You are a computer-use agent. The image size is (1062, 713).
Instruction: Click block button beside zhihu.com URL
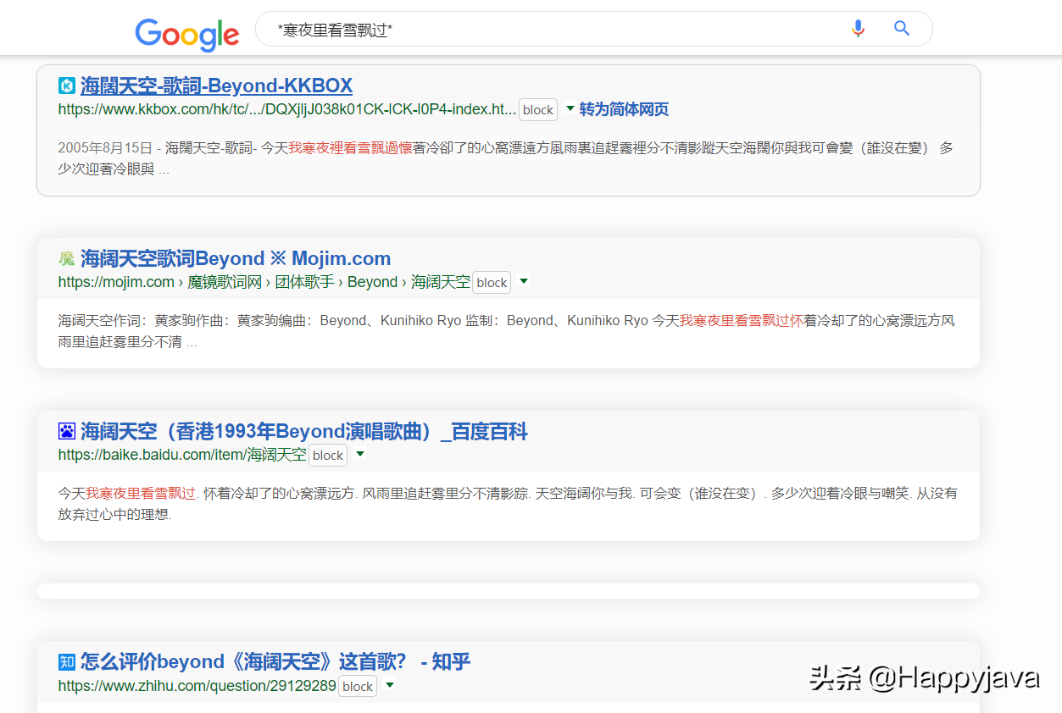358,687
